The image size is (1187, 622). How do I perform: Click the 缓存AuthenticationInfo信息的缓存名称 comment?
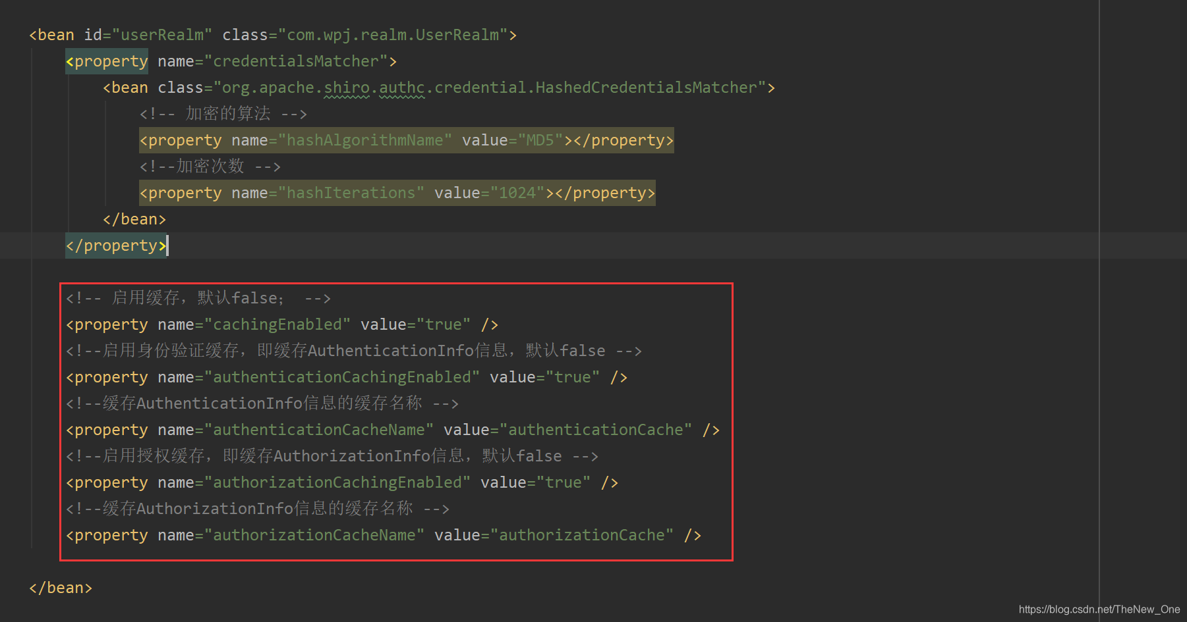coord(262,403)
